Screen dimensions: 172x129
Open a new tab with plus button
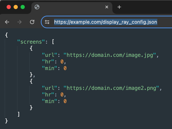(x=119, y=7)
